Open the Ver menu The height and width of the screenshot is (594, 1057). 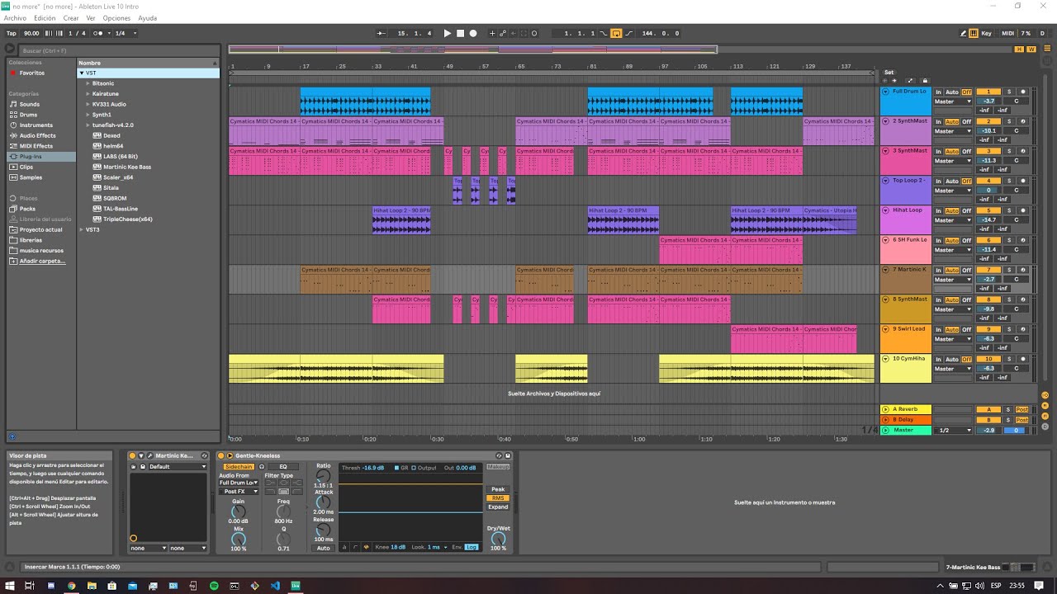click(91, 18)
